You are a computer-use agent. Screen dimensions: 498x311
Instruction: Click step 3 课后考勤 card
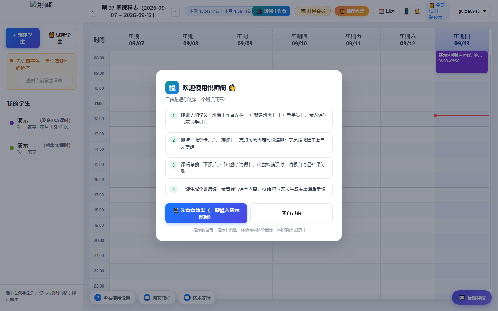point(249,168)
